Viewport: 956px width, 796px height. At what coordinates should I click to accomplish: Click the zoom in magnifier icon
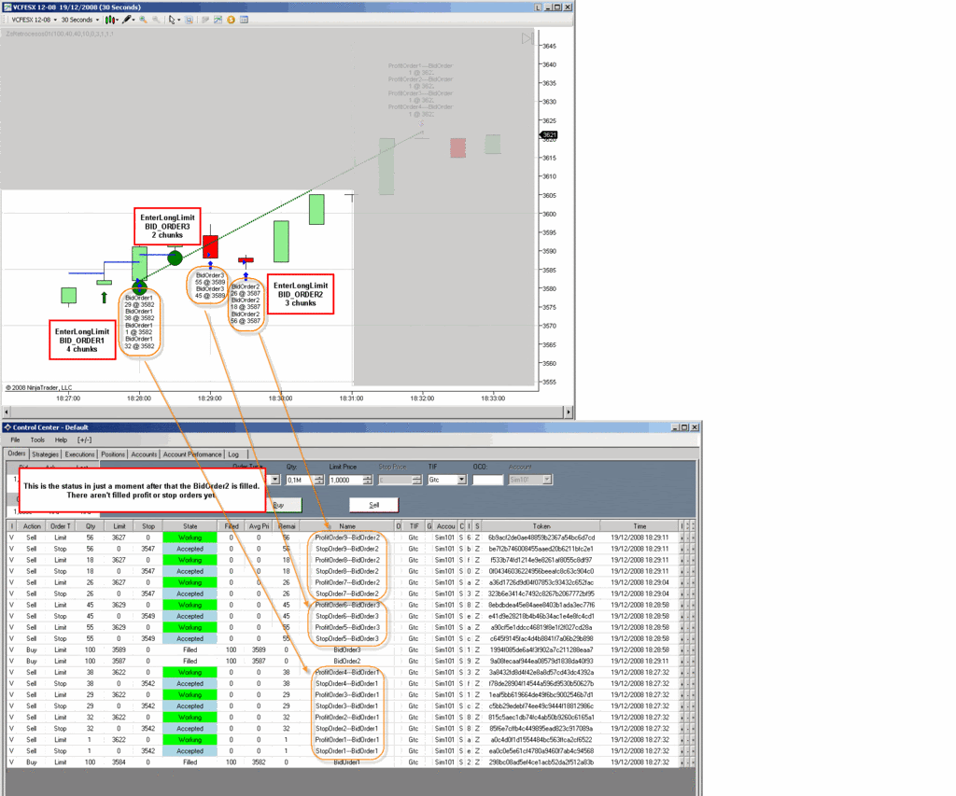(x=144, y=19)
